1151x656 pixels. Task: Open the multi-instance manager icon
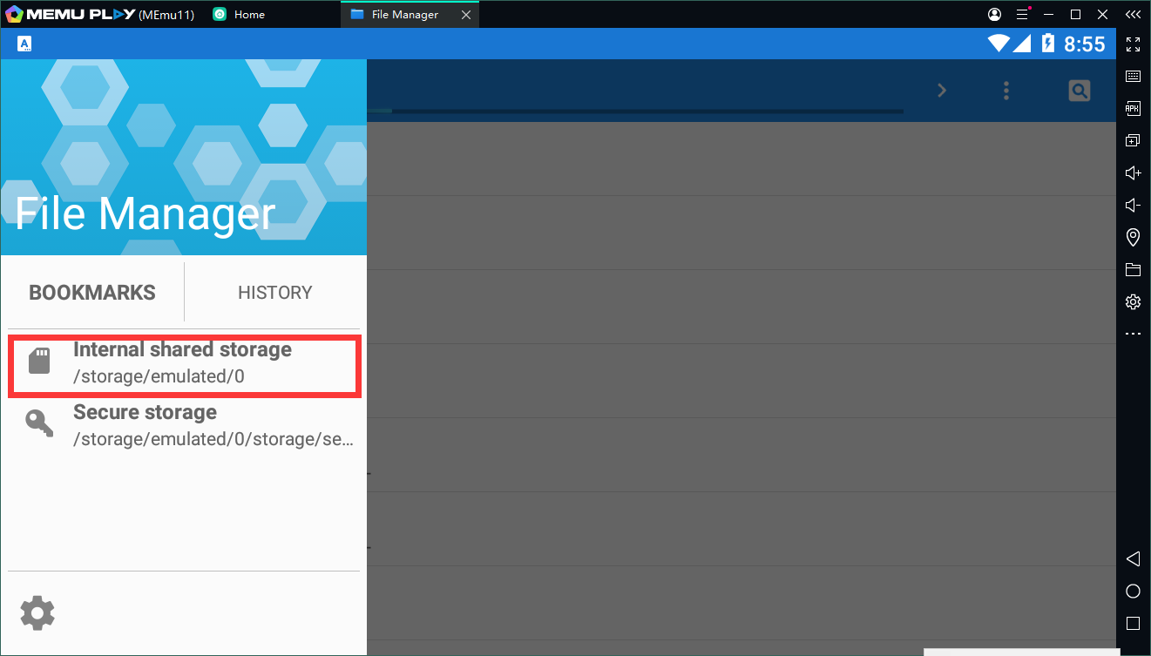[1133, 140]
